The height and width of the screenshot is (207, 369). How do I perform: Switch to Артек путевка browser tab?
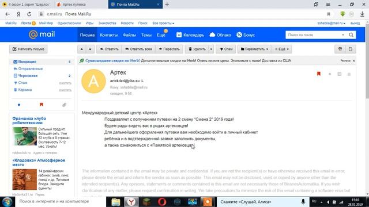81,4
